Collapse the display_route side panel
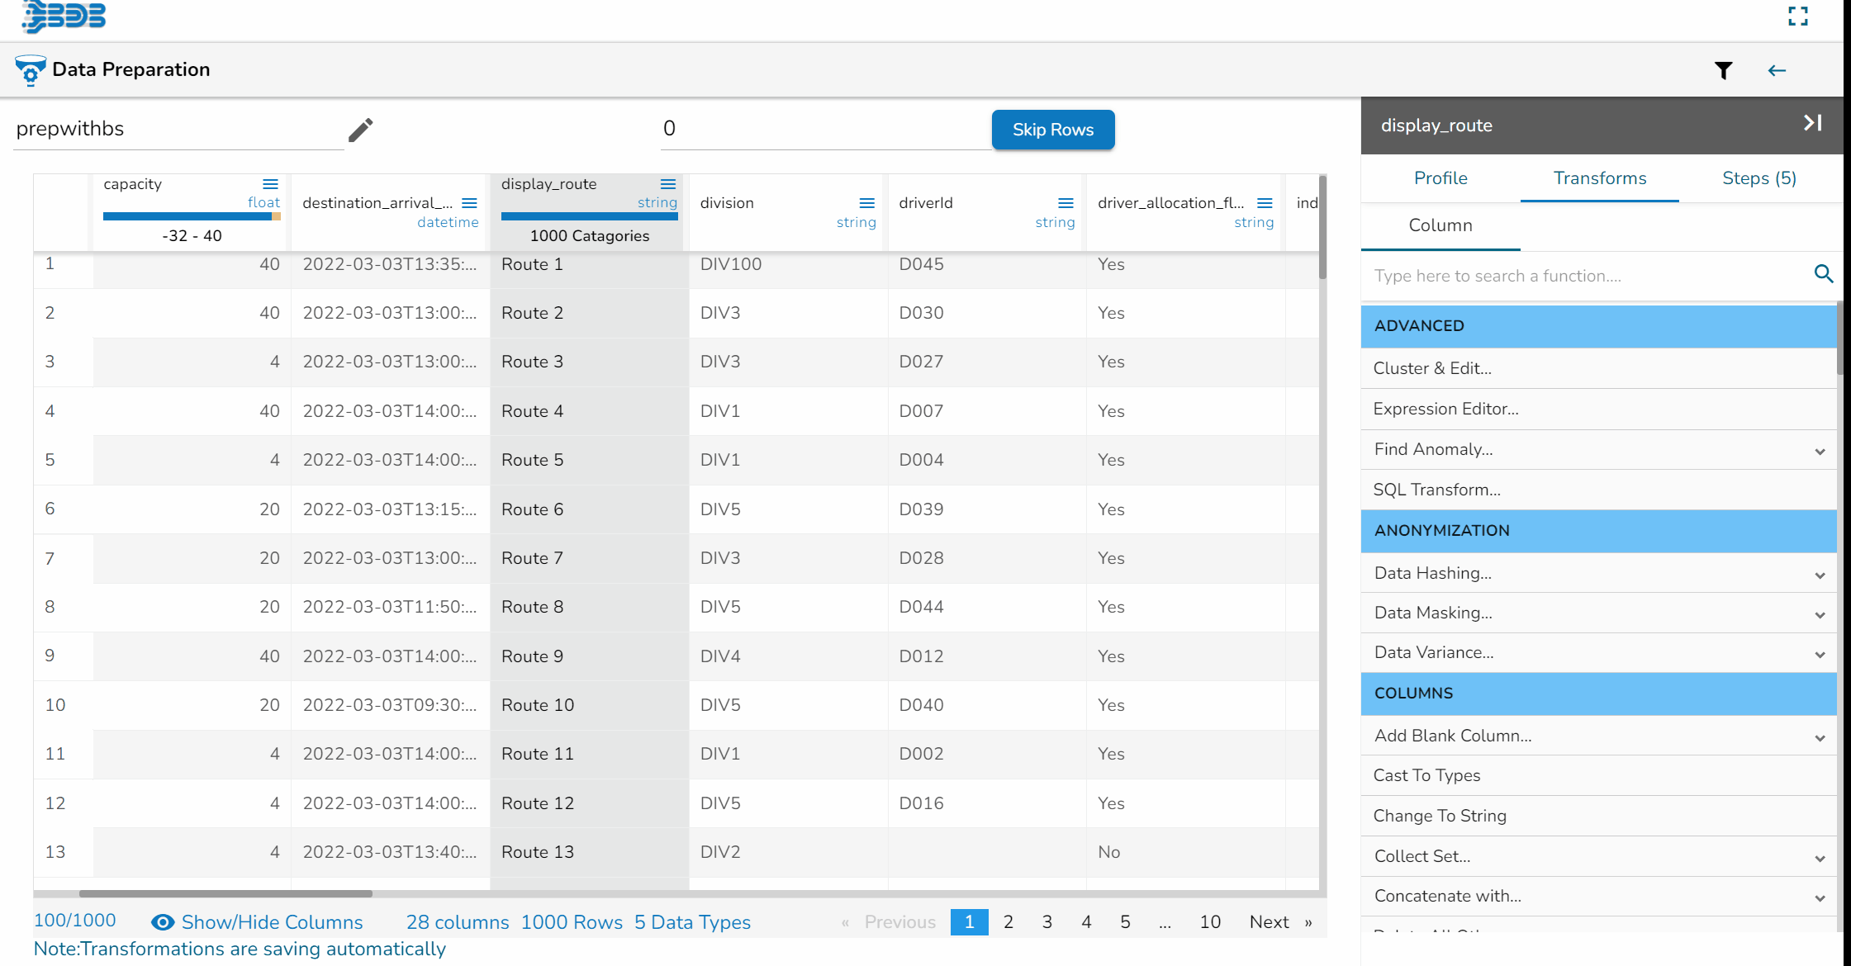This screenshot has width=1851, height=966. (x=1812, y=123)
